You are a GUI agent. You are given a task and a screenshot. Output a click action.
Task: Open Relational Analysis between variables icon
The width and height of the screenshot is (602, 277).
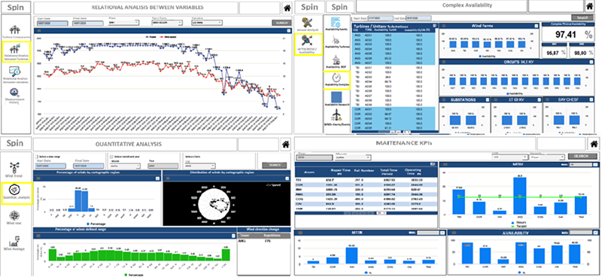pos(16,72)
